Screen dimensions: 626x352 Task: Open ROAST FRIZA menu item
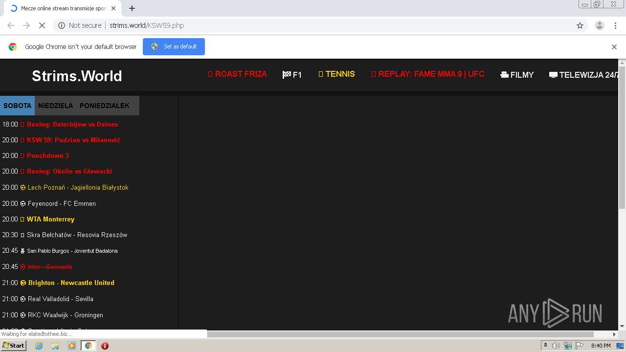pos(238,74)
